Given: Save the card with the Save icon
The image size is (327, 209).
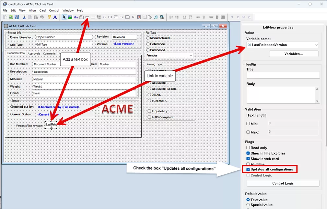Looking at the screenshot, I should [x=17, y=17].
